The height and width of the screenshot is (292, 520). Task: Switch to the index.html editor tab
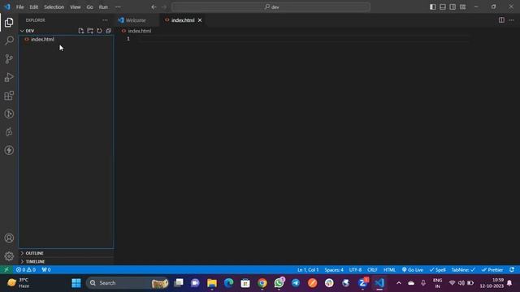coord(183,20)
